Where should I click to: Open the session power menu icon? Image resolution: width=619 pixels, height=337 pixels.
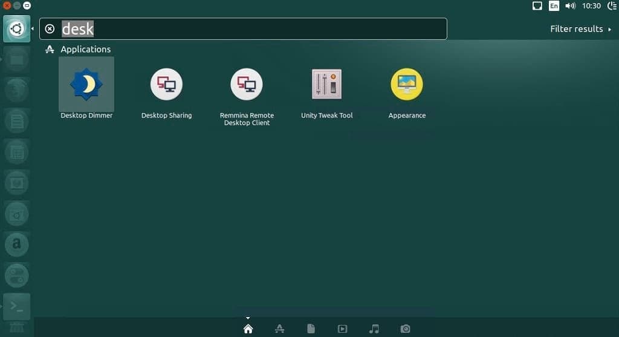612,5
